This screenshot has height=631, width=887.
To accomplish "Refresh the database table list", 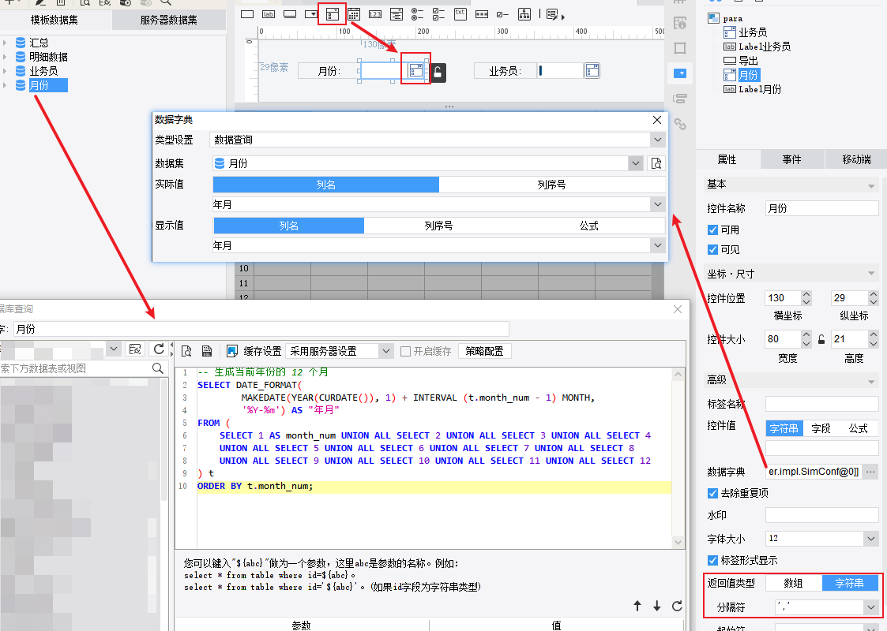I will pyautogui.click(x=159, y=349).
